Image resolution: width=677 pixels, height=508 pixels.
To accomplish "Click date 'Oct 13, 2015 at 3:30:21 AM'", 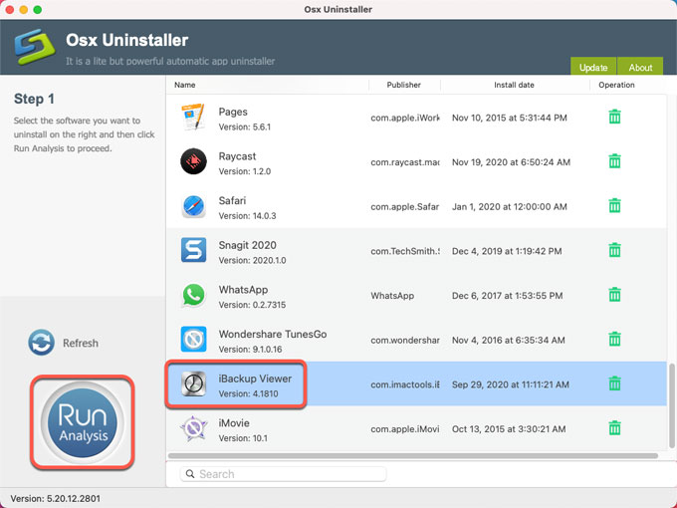I will click(x=509, y=429).
